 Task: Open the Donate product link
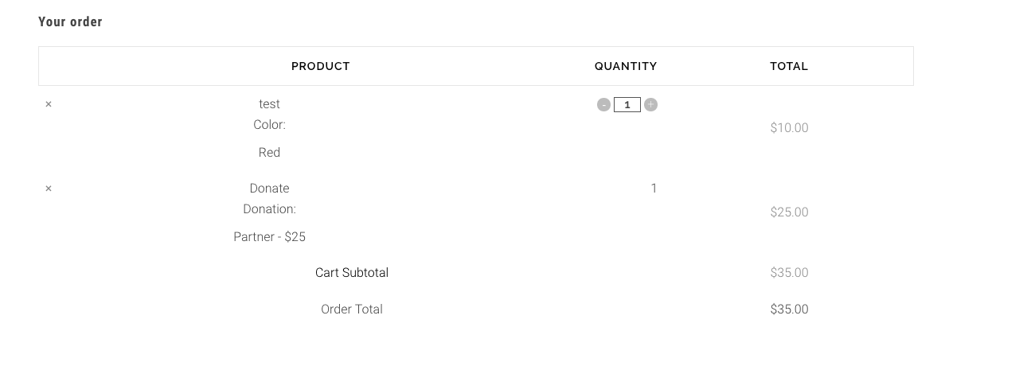tap(269, 188)
